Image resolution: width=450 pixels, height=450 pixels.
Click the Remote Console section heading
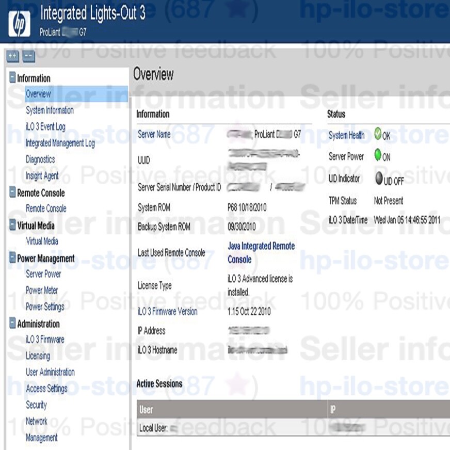(x=41, y=193)
